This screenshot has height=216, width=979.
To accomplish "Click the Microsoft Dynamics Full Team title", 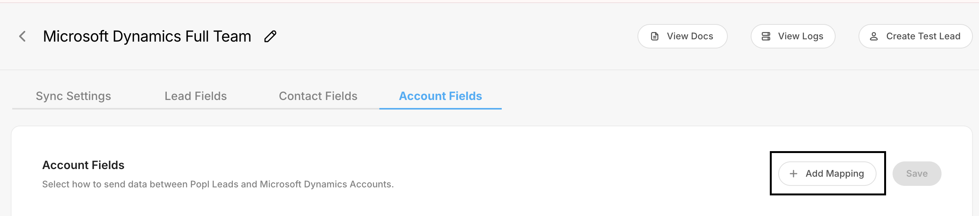I will pos(147,36).
